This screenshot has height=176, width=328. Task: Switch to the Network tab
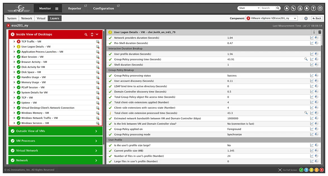(x=26, y=18)
